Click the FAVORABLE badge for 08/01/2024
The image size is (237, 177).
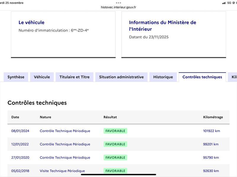point(115,131)
